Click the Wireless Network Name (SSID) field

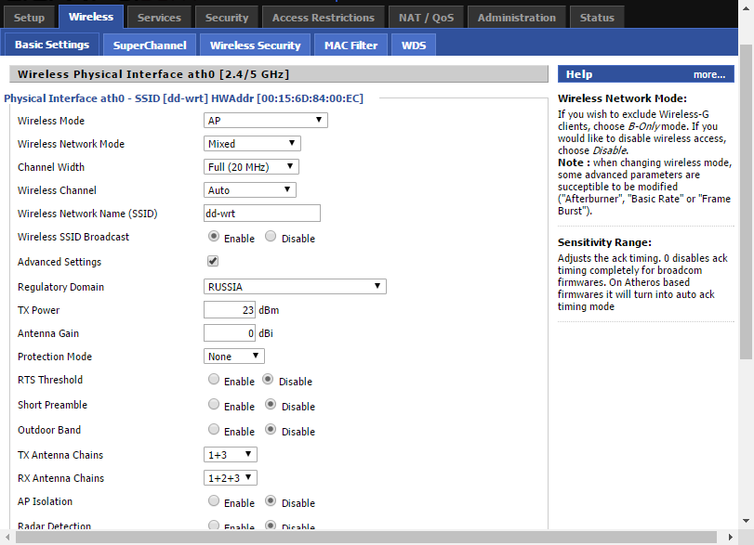tap(261, 214)
